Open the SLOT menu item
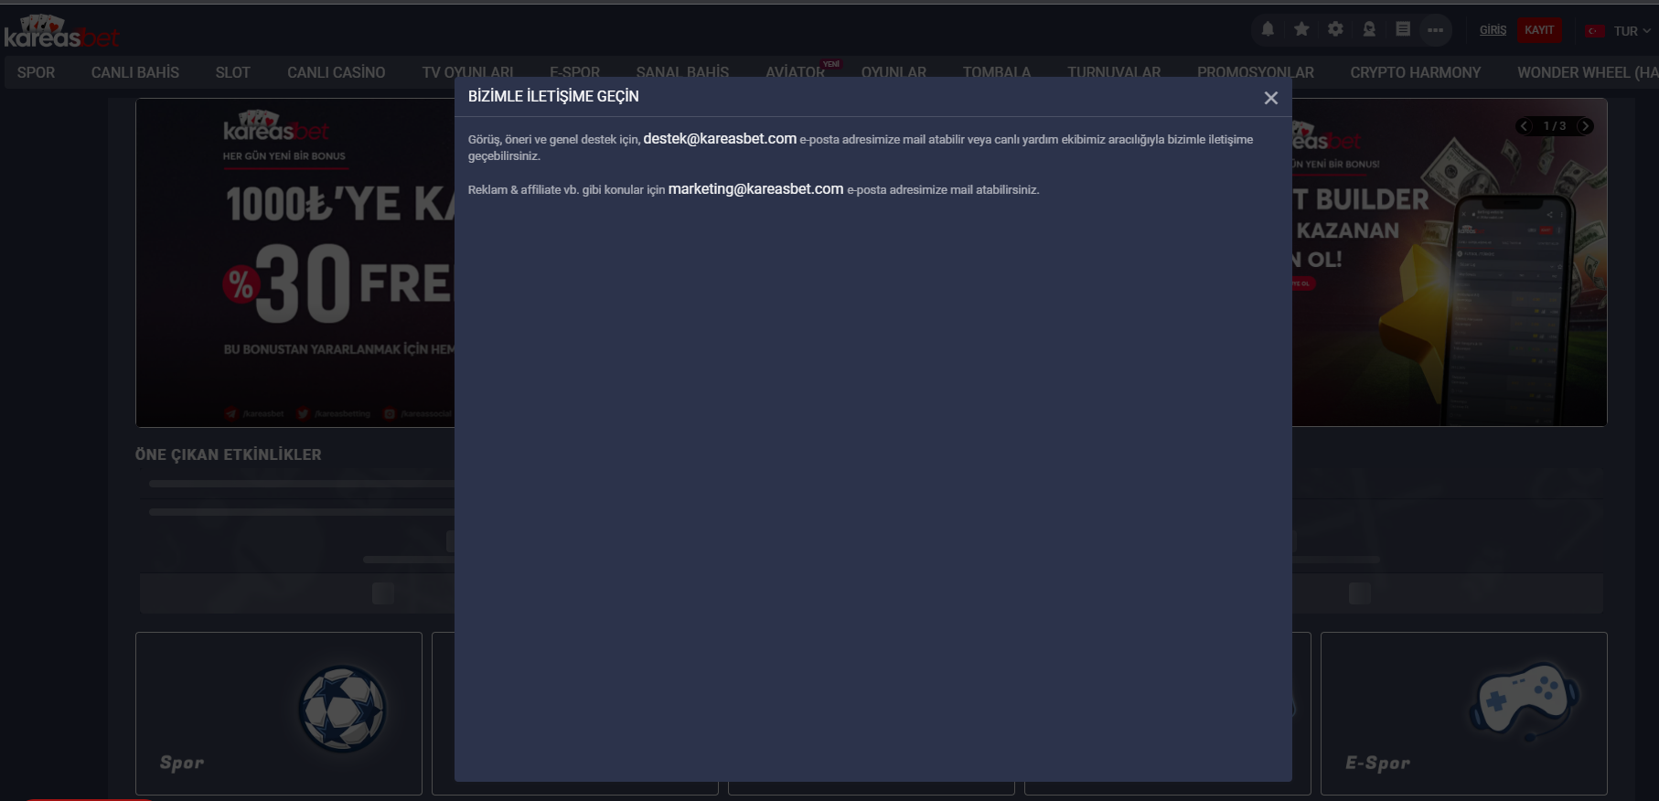This screenshot has height=801, width=1659. coord(232,72)
